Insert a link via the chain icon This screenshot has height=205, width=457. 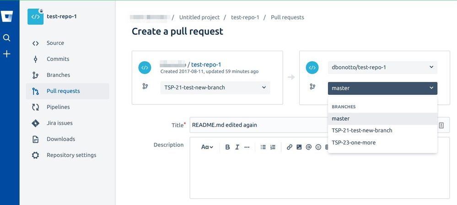click(x=290, y=147)
